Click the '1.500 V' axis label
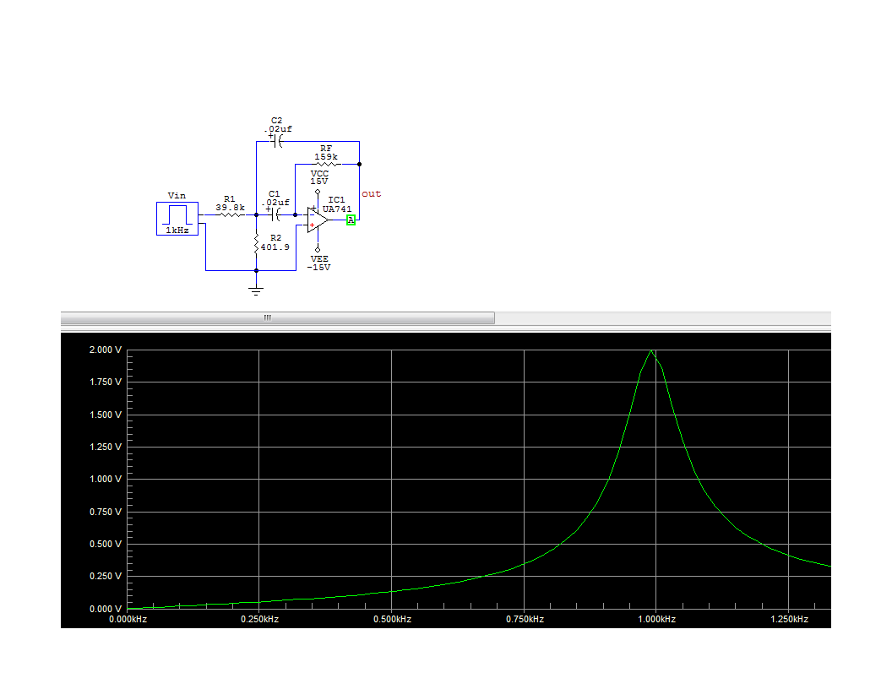892x689 pixels. click(106, 415)
